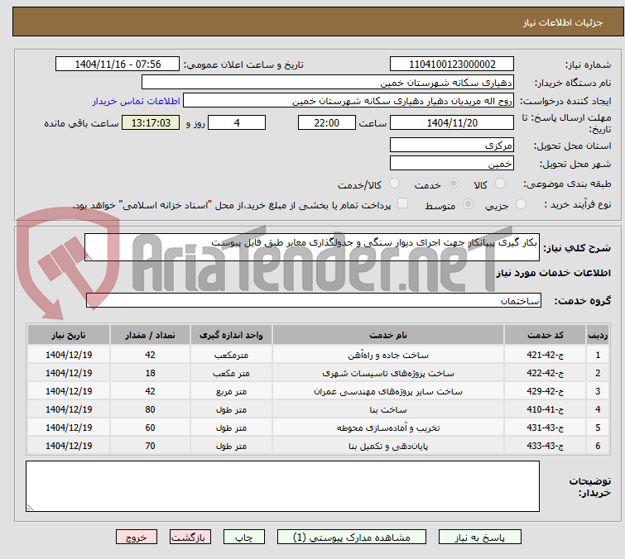Select the کالا/خدمت radio button
This screenshot has width=625, height=559.
tap(394, 184)
